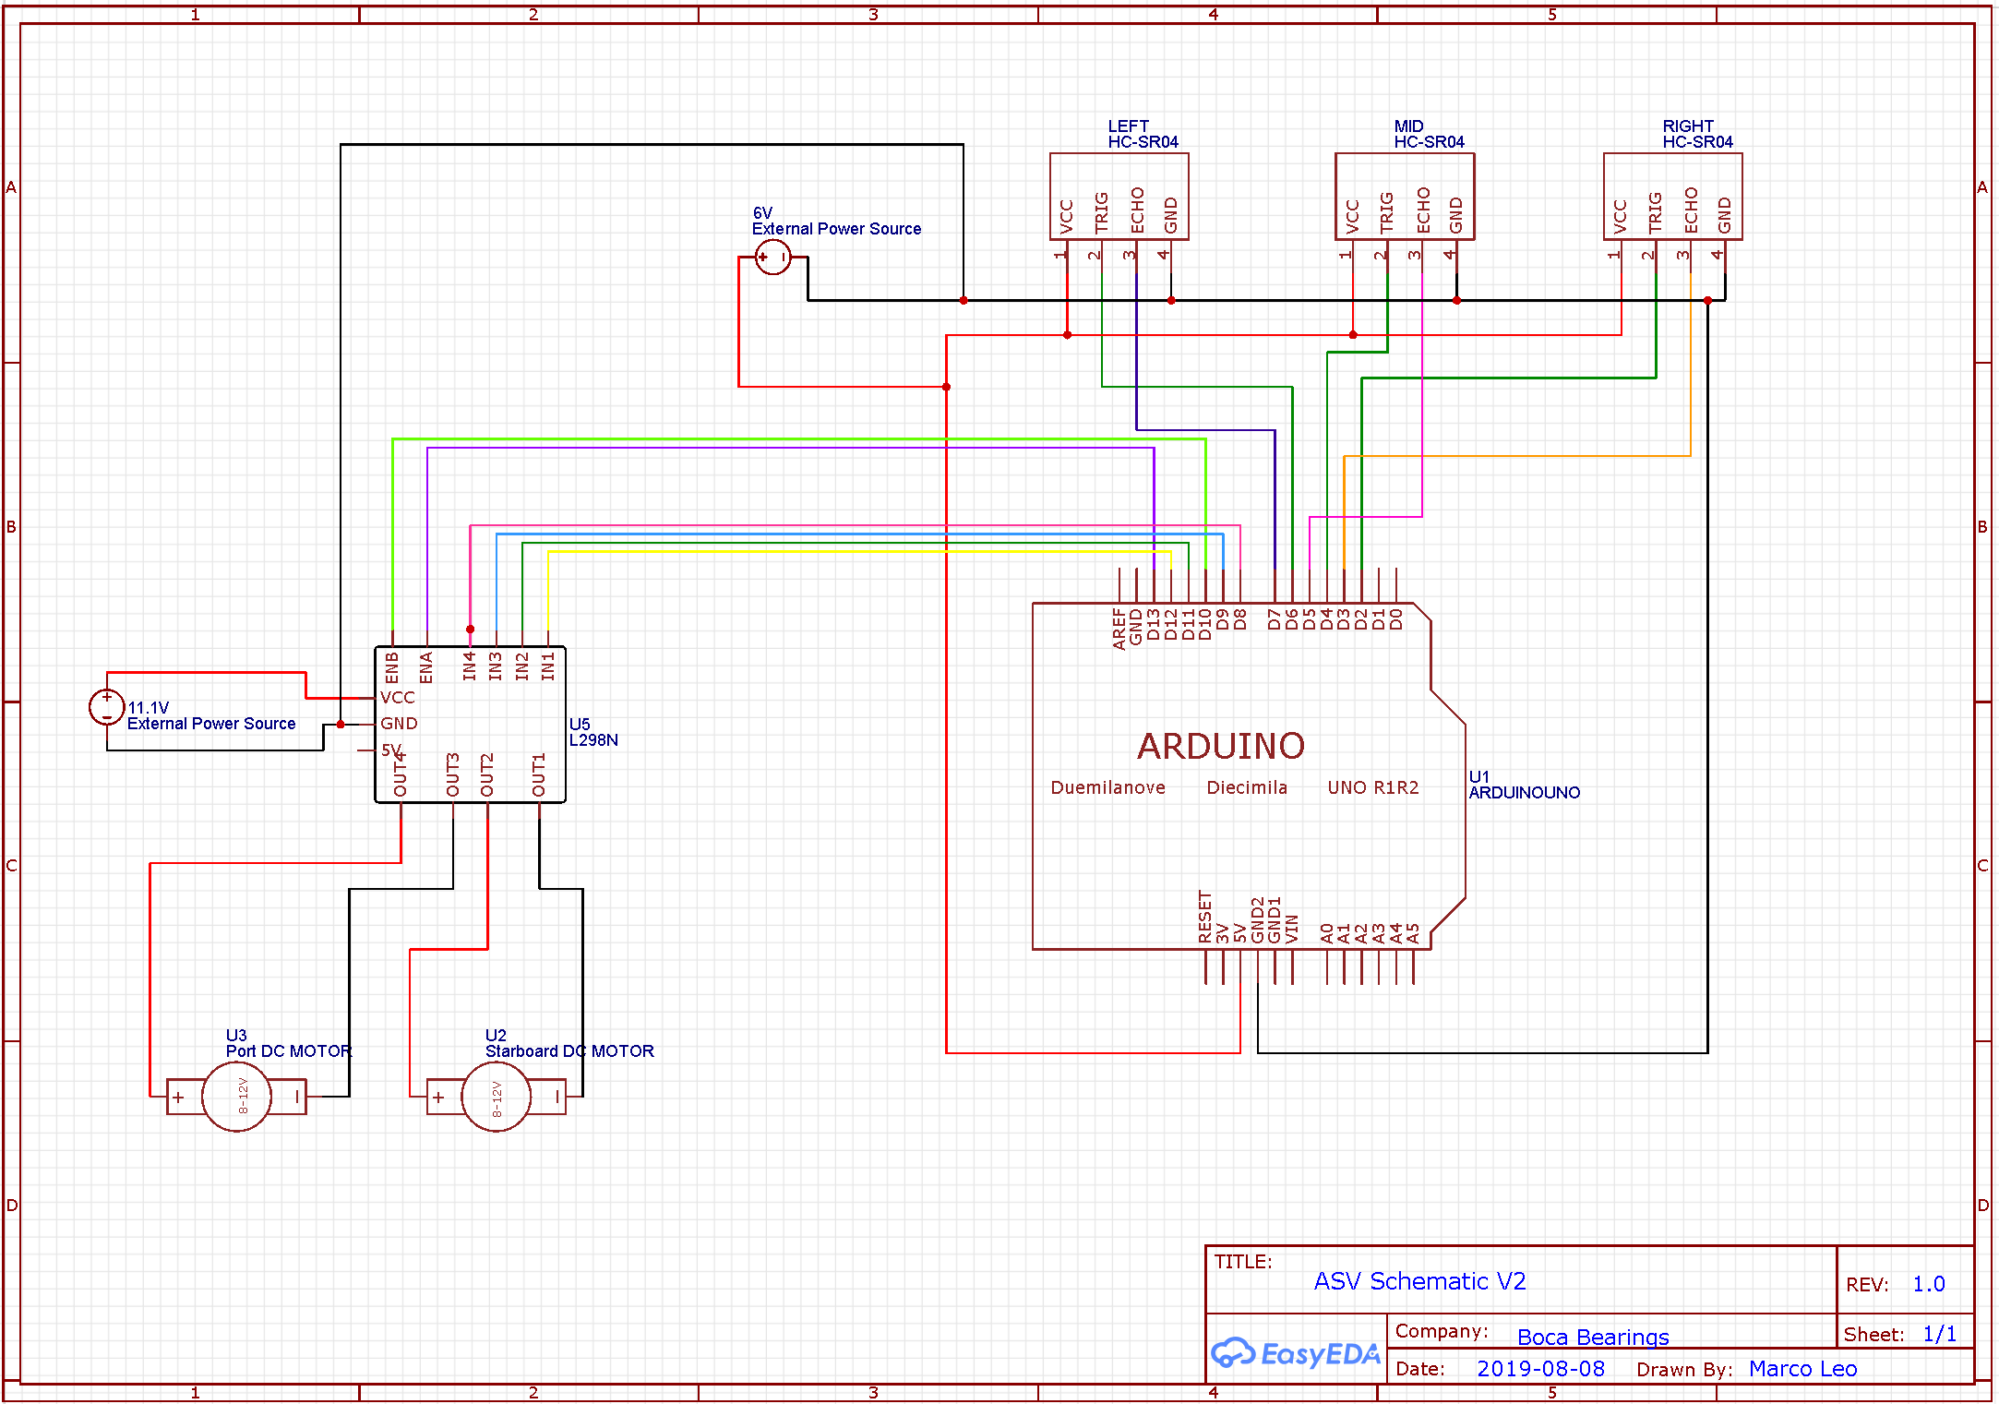Select the Port DC MOTOR symbol

point(236,1097)
